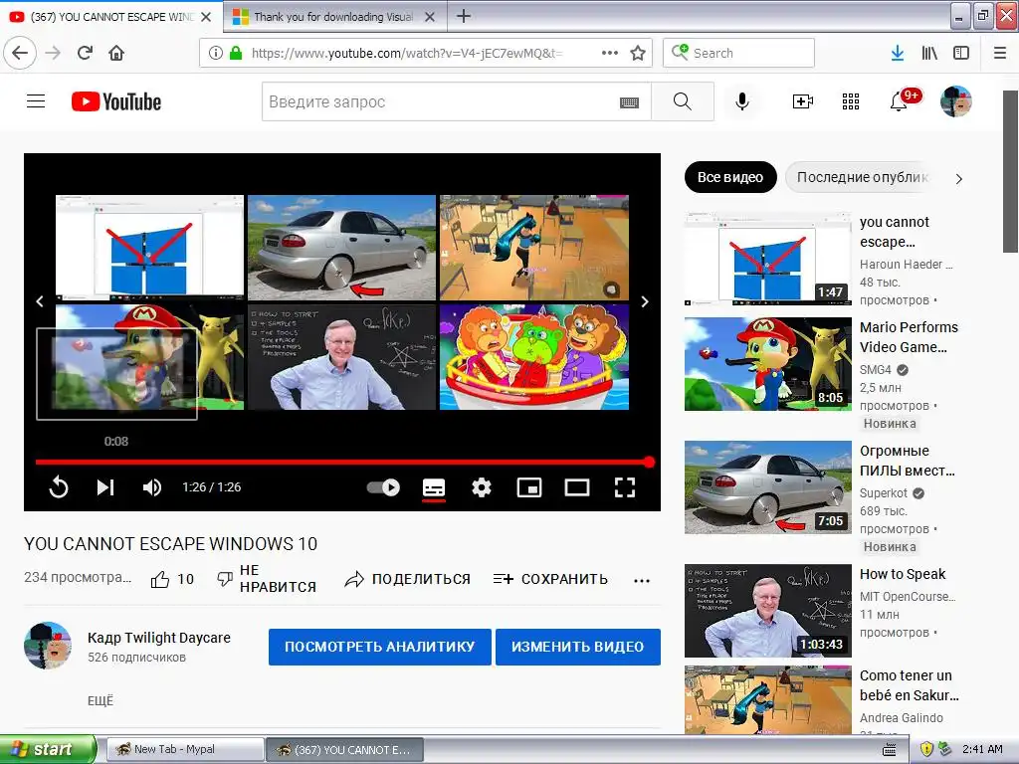Viewport: 1019px width, 764px height.
Task: Switch to YOU CANNOT ESCAPE browser tab
Action: coord(111,17)
